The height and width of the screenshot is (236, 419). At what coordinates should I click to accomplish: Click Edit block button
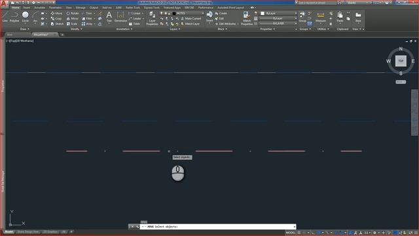(219, 18)
